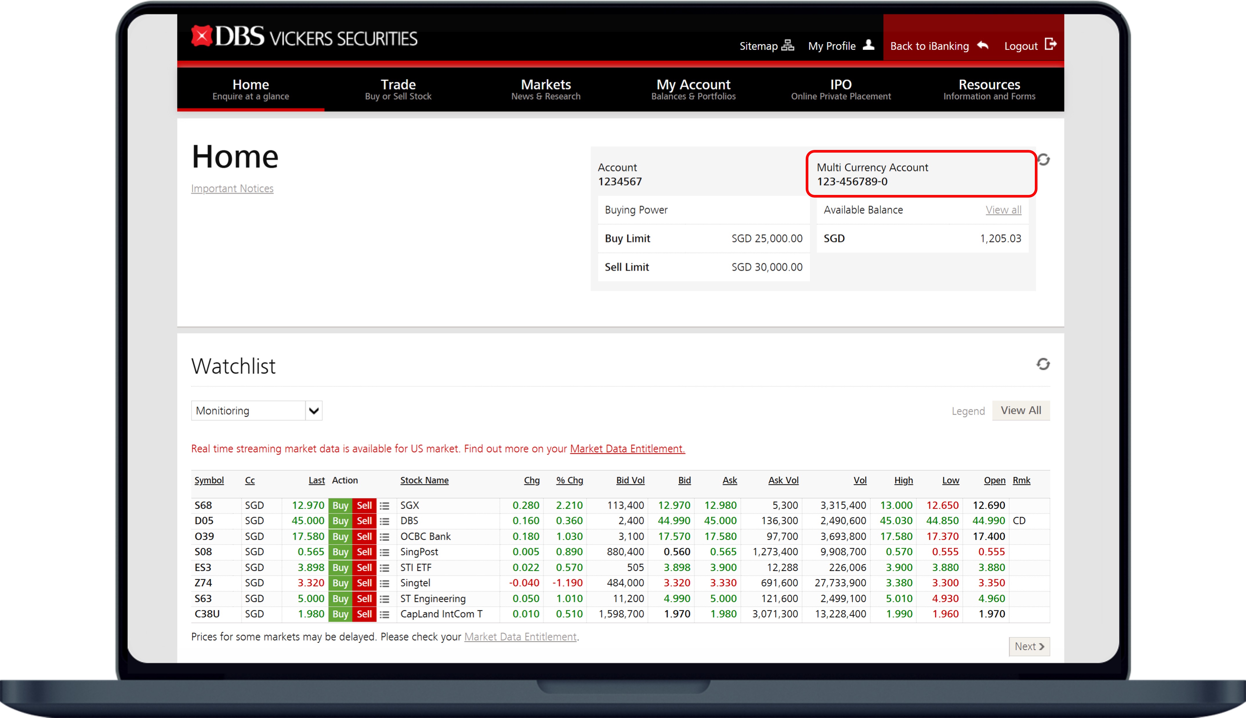
Task: Open the Trade menu
Action: [x=398, y=89]
